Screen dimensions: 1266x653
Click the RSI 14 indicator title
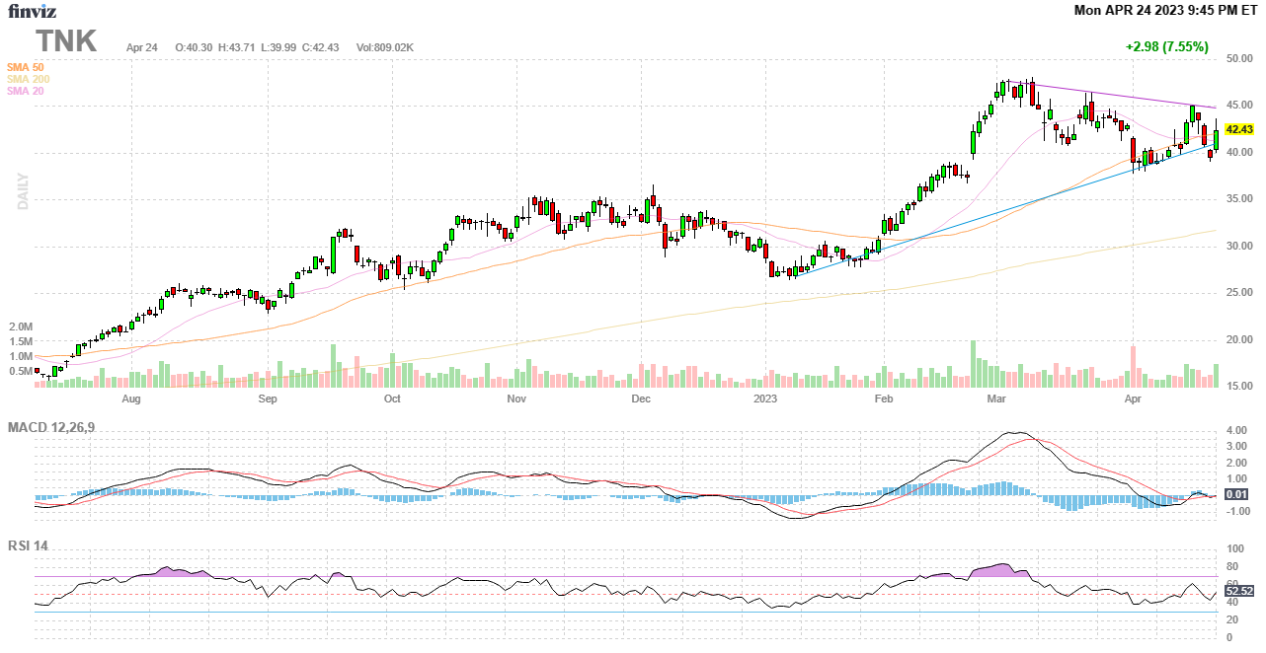point(28,545)
